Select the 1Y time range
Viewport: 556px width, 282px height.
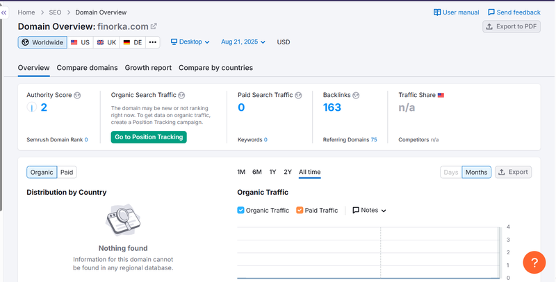[272, 172]
